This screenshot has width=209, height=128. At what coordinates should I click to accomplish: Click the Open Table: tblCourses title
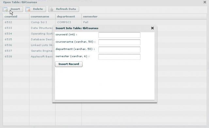[x=20, y=2]
